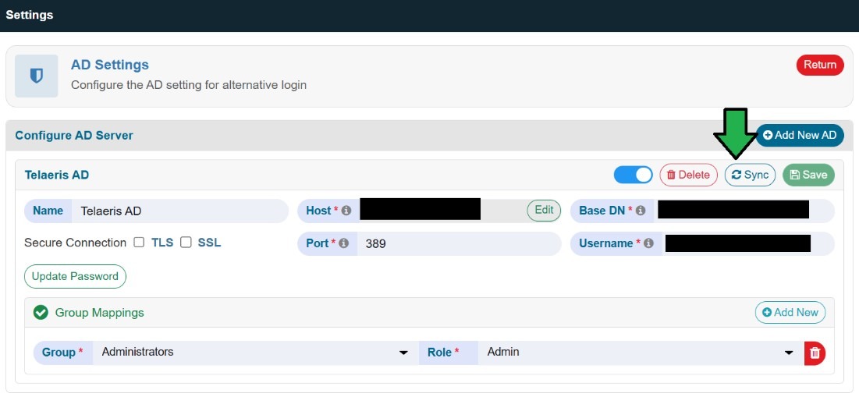Open the Group dropdown showing Administrators
Image resolution: width=859 pixels, height=397 pixels.
[252, 353]
